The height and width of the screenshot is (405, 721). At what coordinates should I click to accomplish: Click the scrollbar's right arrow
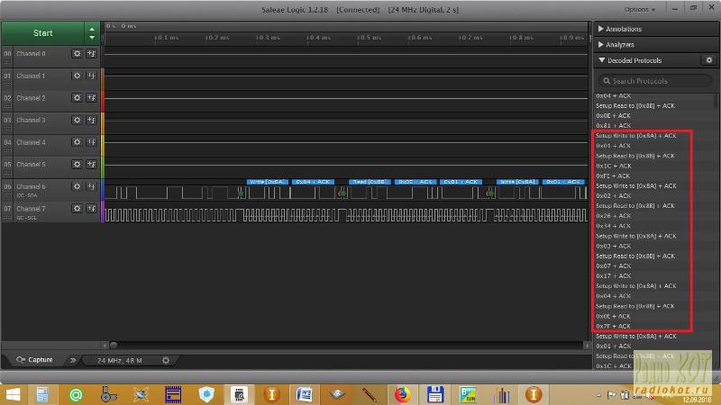587,345
